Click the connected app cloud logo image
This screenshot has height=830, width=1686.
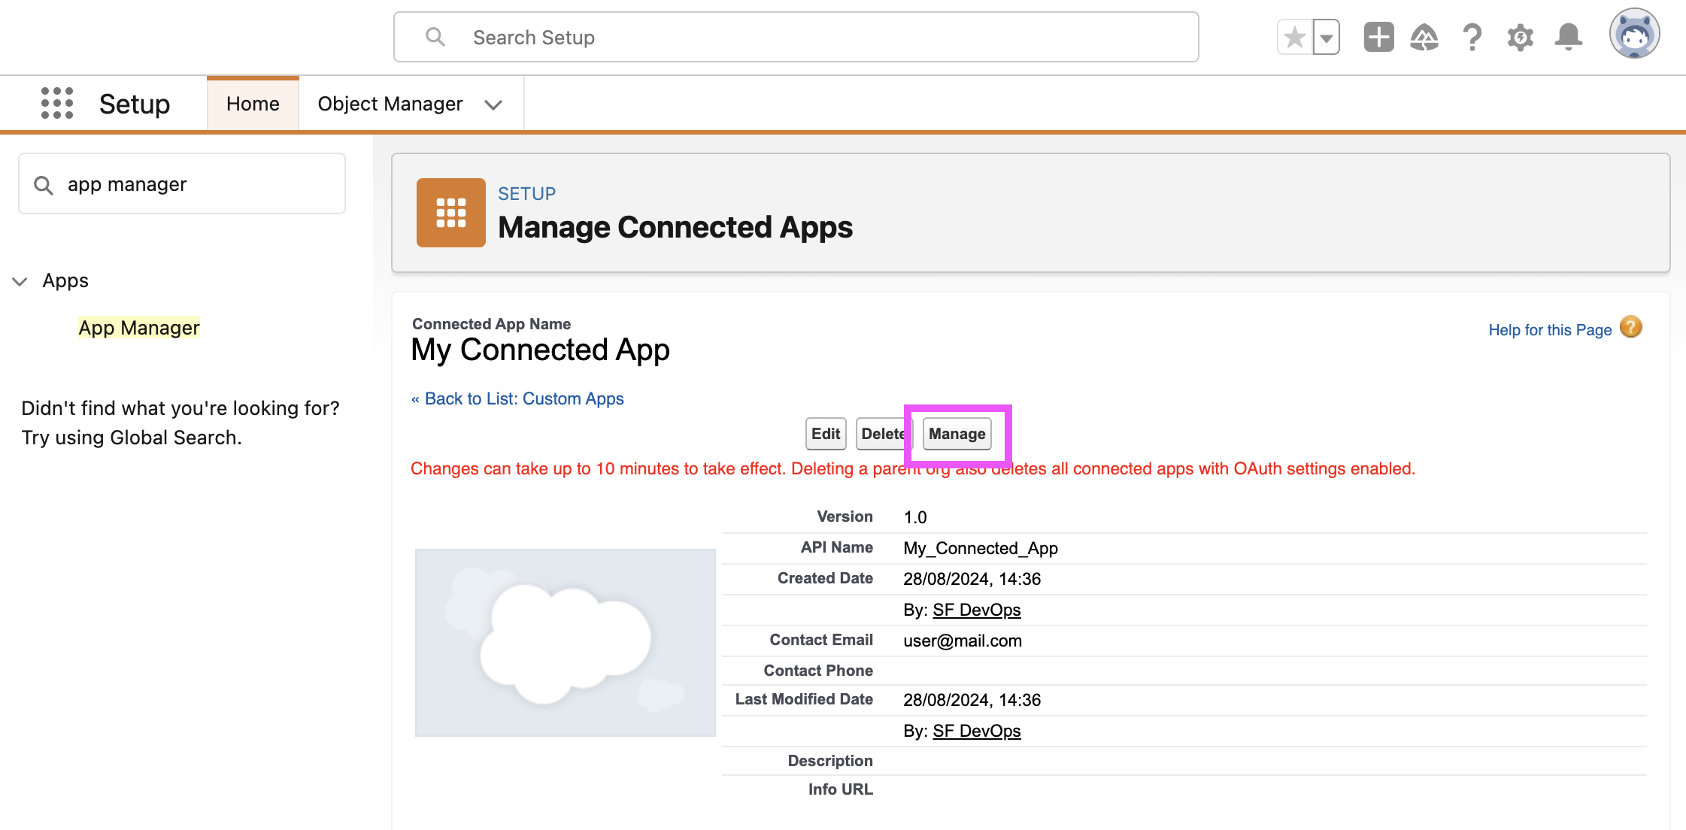point(565,642)
